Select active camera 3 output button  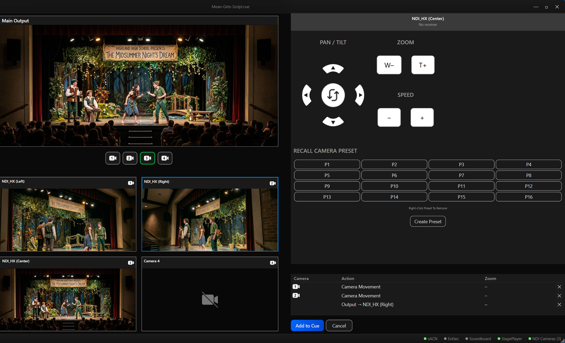(148, 158)
